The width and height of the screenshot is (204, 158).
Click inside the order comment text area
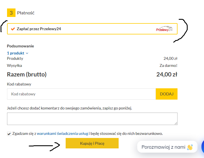tap(92, 118)
